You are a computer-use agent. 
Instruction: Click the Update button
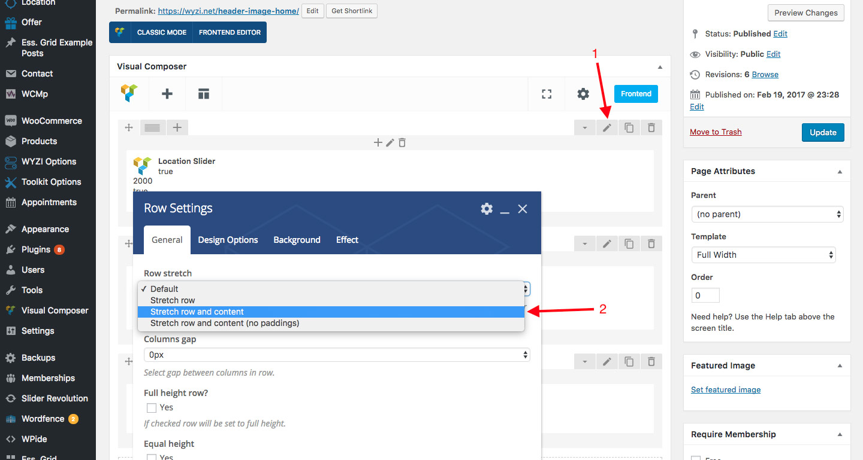[x=823, y=132]
